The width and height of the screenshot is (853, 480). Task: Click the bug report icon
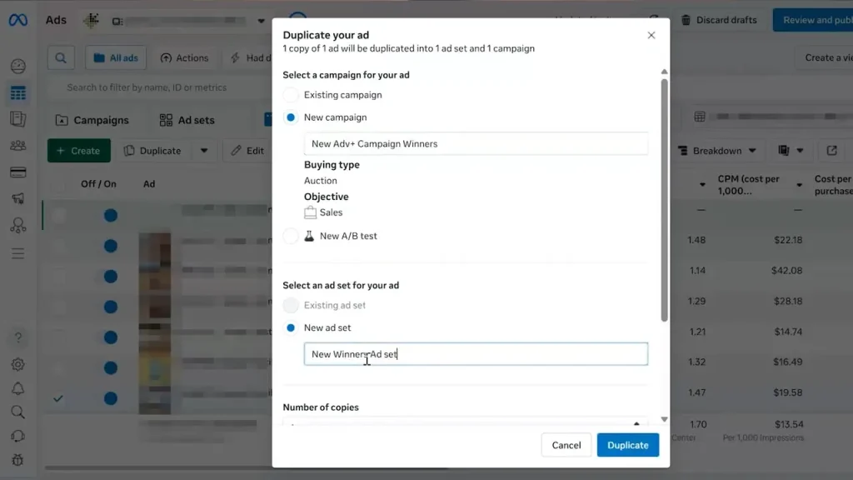click(18, 460)
